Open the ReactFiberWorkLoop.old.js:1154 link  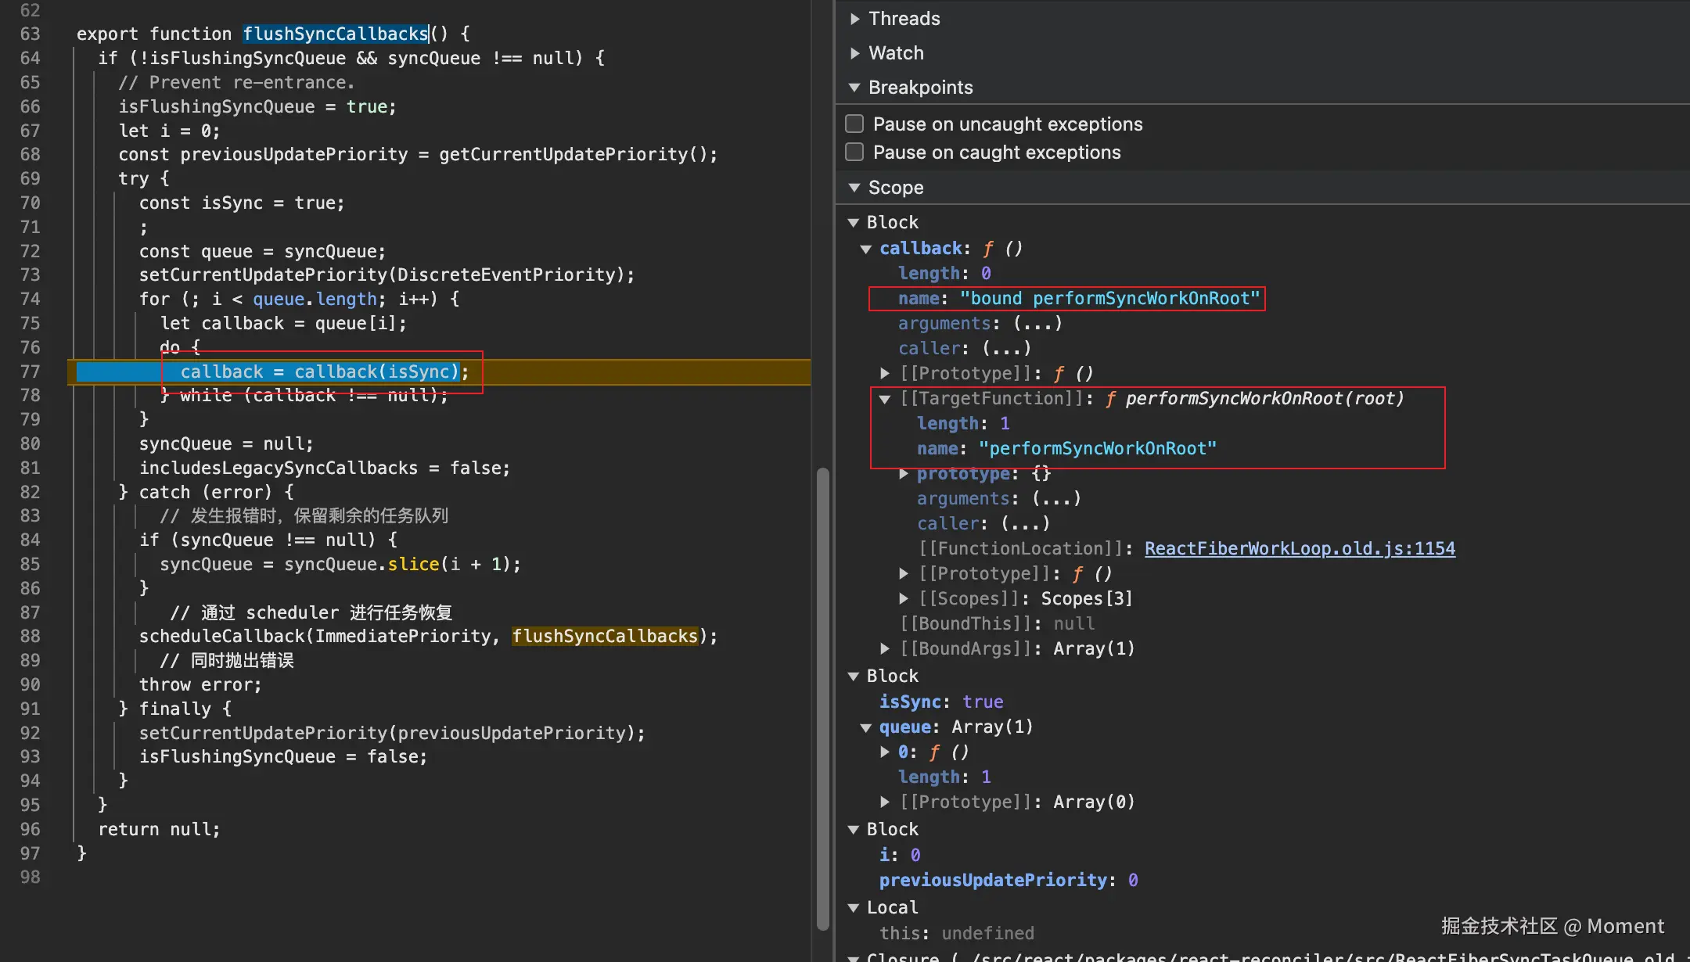(x=1300, y=549)
